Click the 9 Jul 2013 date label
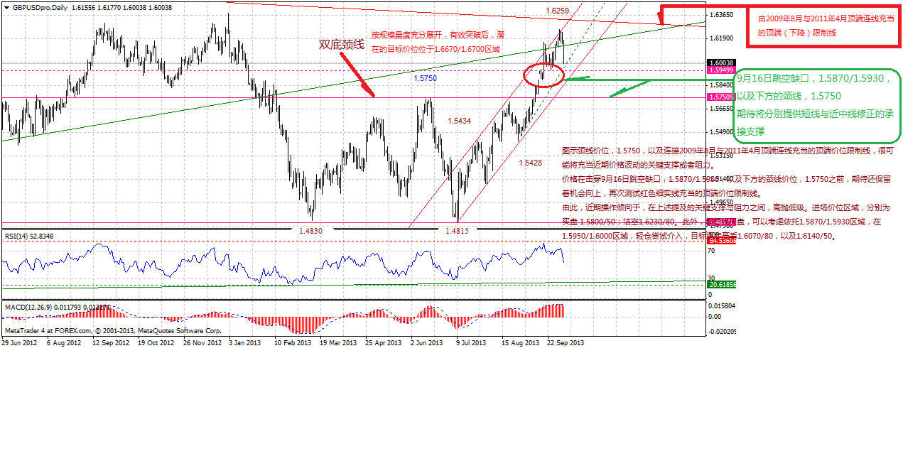 pos(472,342)
